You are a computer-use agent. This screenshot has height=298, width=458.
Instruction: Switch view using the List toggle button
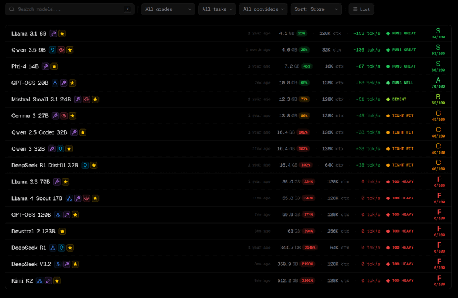point(361,9)
